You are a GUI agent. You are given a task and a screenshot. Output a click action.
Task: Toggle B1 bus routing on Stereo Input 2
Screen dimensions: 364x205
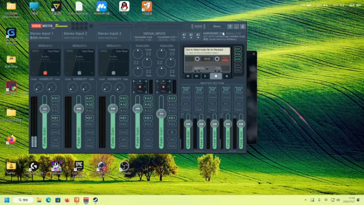(x=90, y=118)
